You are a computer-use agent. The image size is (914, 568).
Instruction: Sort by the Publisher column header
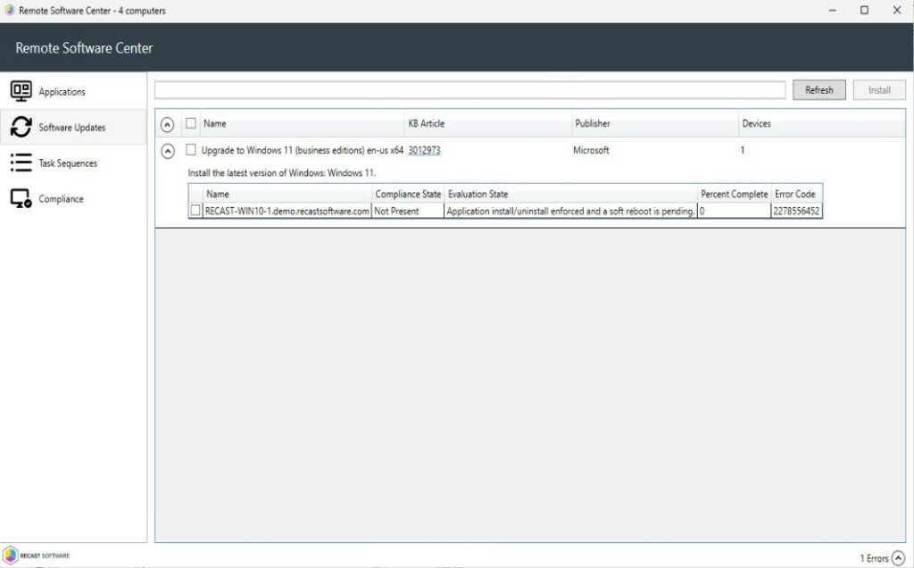(x=654, y=123)
